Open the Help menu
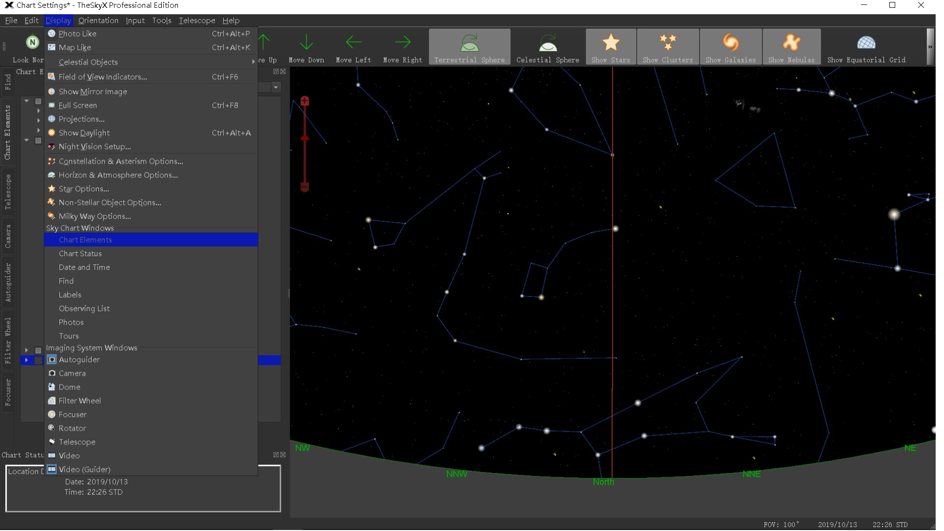The height and width of the screenshot is (531, 944). 231,20
